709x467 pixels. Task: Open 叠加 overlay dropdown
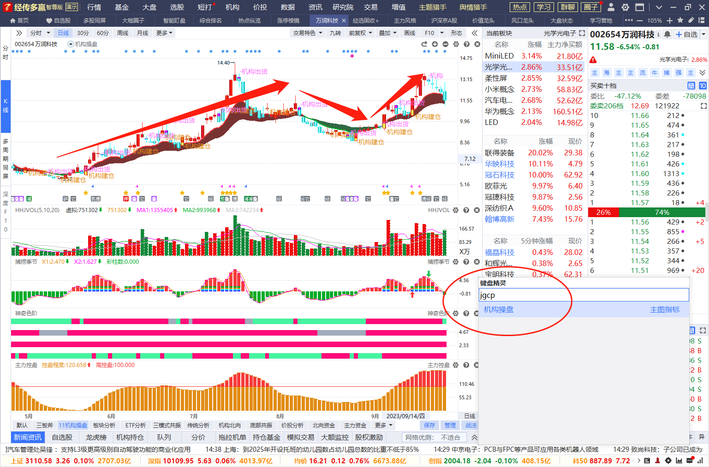point(388,33)
